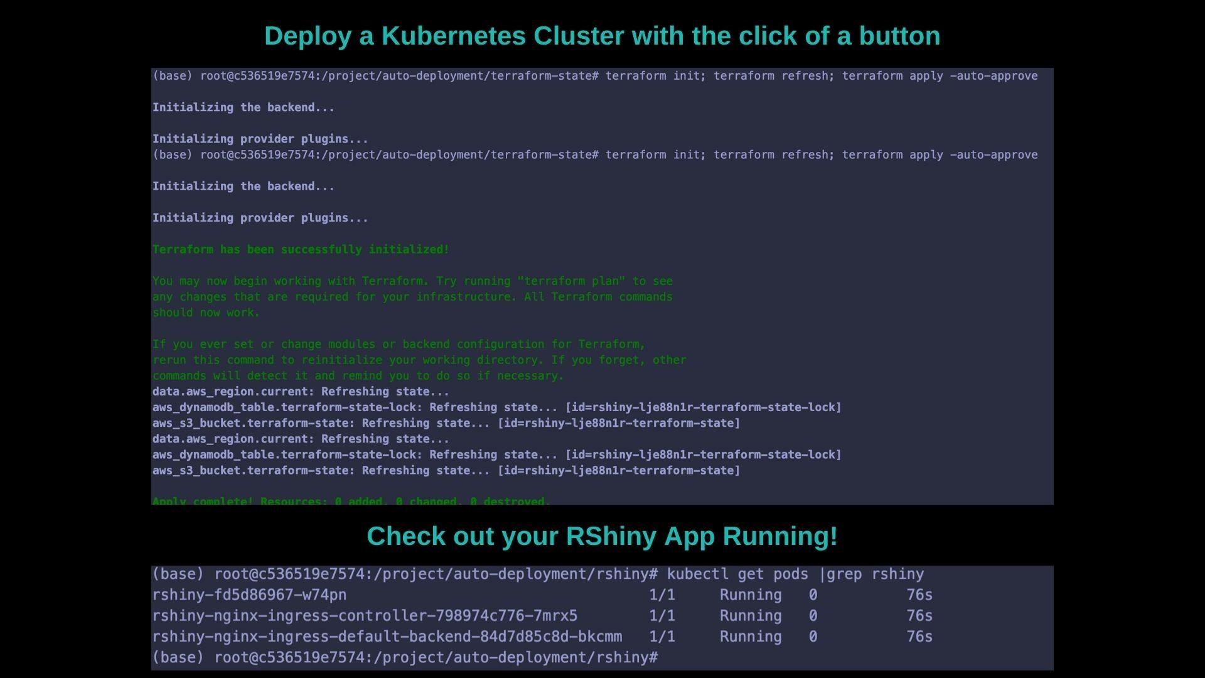Click the 'kubectl get pods |grep rshiny' command
Image resolution: width=1205 pixels, height=678 pixels.
[x=795, y=574]
